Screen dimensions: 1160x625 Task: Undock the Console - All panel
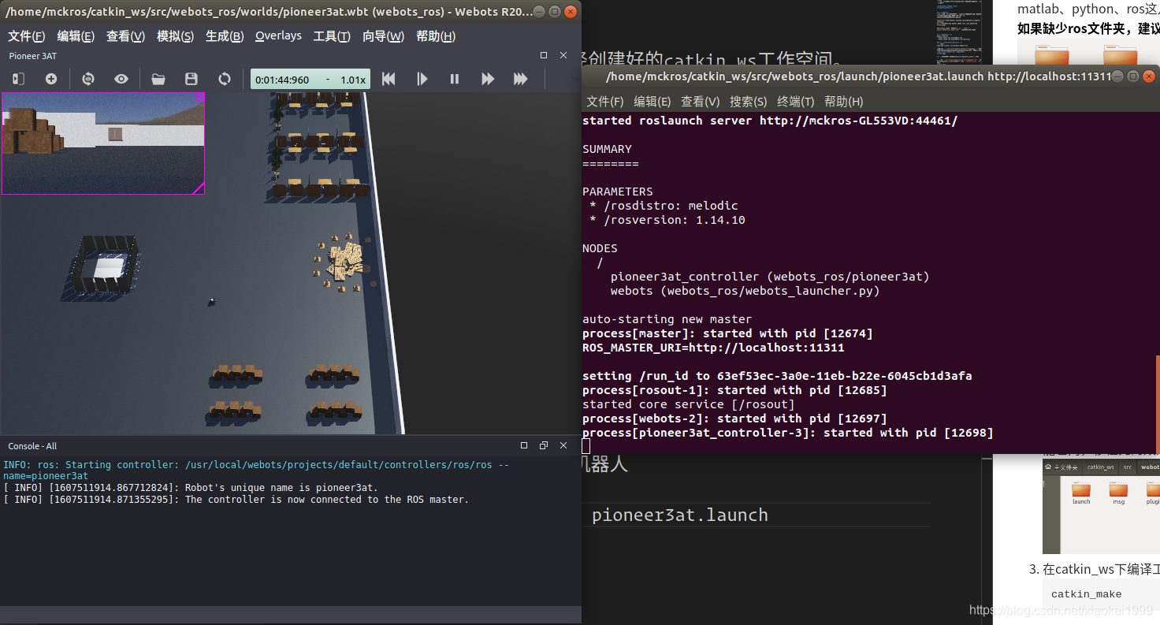pyautogui.click(x=544, y=445)
